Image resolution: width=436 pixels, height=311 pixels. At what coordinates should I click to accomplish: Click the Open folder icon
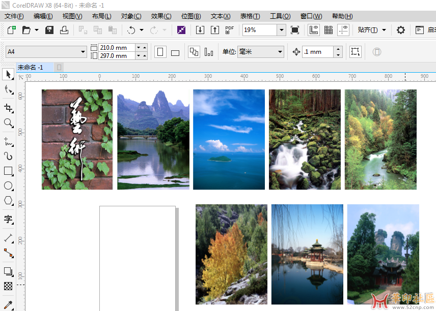pyautogui.click(x=26, y=29)
